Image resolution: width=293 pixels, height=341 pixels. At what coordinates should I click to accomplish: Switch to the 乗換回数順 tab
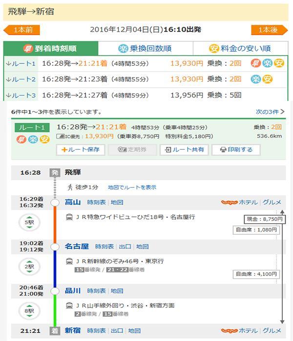tap(145, 49)
